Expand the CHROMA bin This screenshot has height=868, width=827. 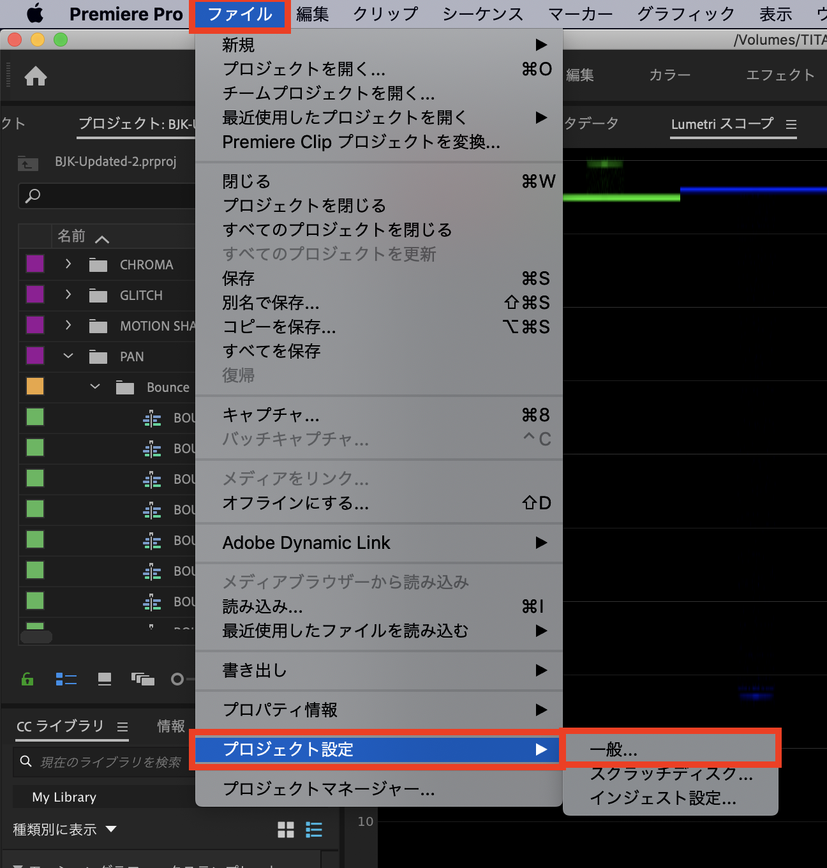[68, 264]
